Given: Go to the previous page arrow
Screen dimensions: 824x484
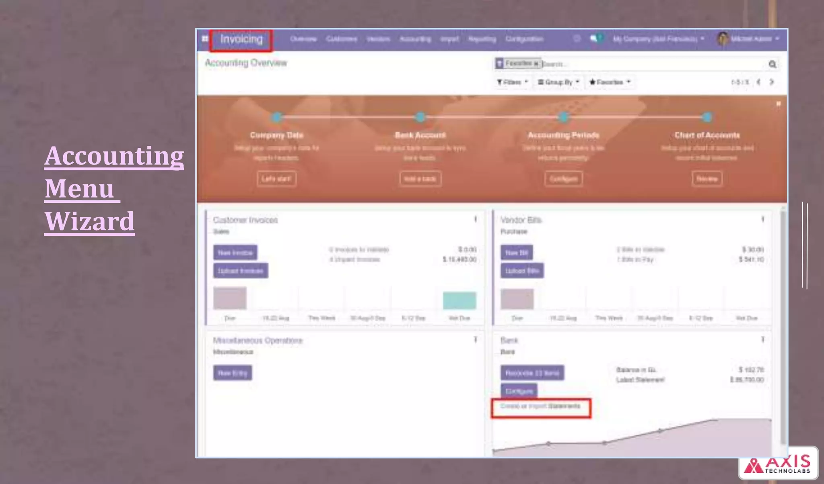Looking at the screenshot, I should coord(758,82).
